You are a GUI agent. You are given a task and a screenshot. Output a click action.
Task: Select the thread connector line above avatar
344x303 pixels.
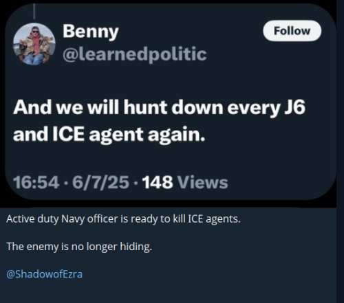(34, 11)
